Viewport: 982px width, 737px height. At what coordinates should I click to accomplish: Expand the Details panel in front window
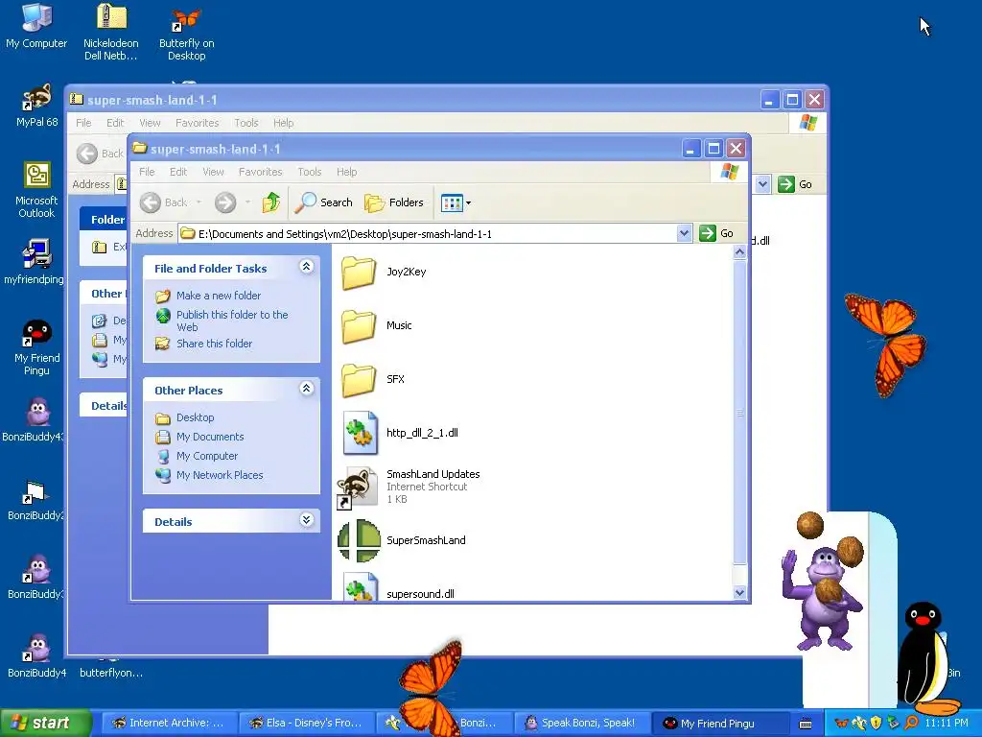(x=306, y=520)
